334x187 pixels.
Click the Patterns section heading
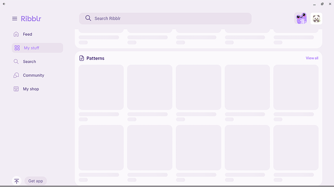pos(95,58)
